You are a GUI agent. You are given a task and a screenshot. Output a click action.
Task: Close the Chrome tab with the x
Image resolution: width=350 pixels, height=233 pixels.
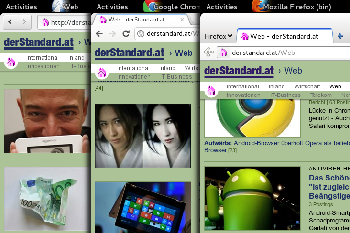pyautogui.click(x=182, y=20)
